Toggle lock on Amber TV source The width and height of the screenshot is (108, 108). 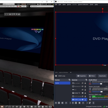85,93
